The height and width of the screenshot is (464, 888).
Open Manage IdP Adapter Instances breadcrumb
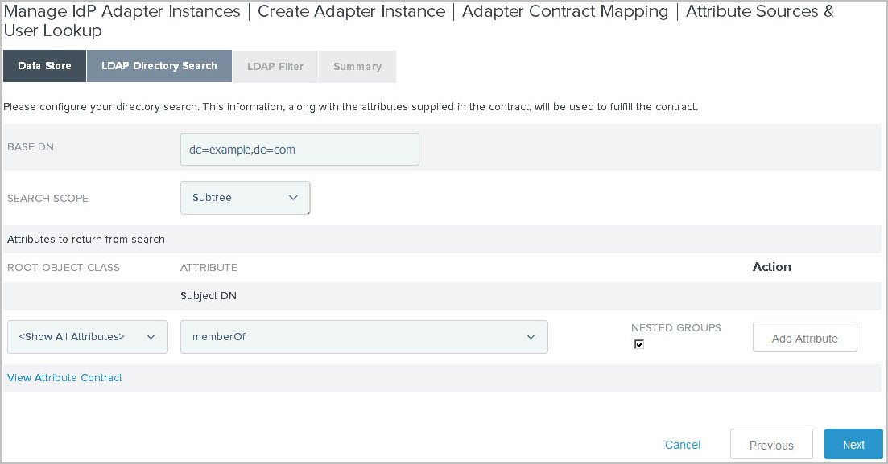point(122,11)
